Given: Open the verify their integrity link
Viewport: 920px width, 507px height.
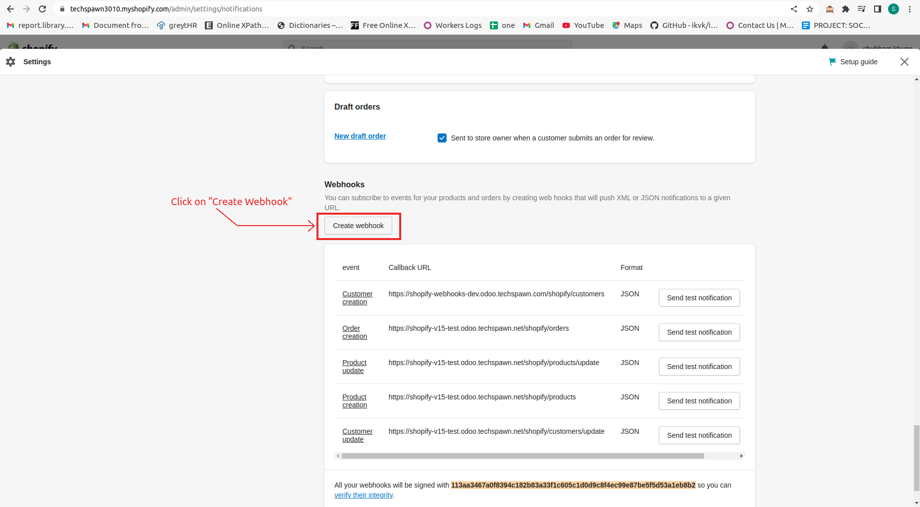Looking at the screenshot, I should (363, 495).
